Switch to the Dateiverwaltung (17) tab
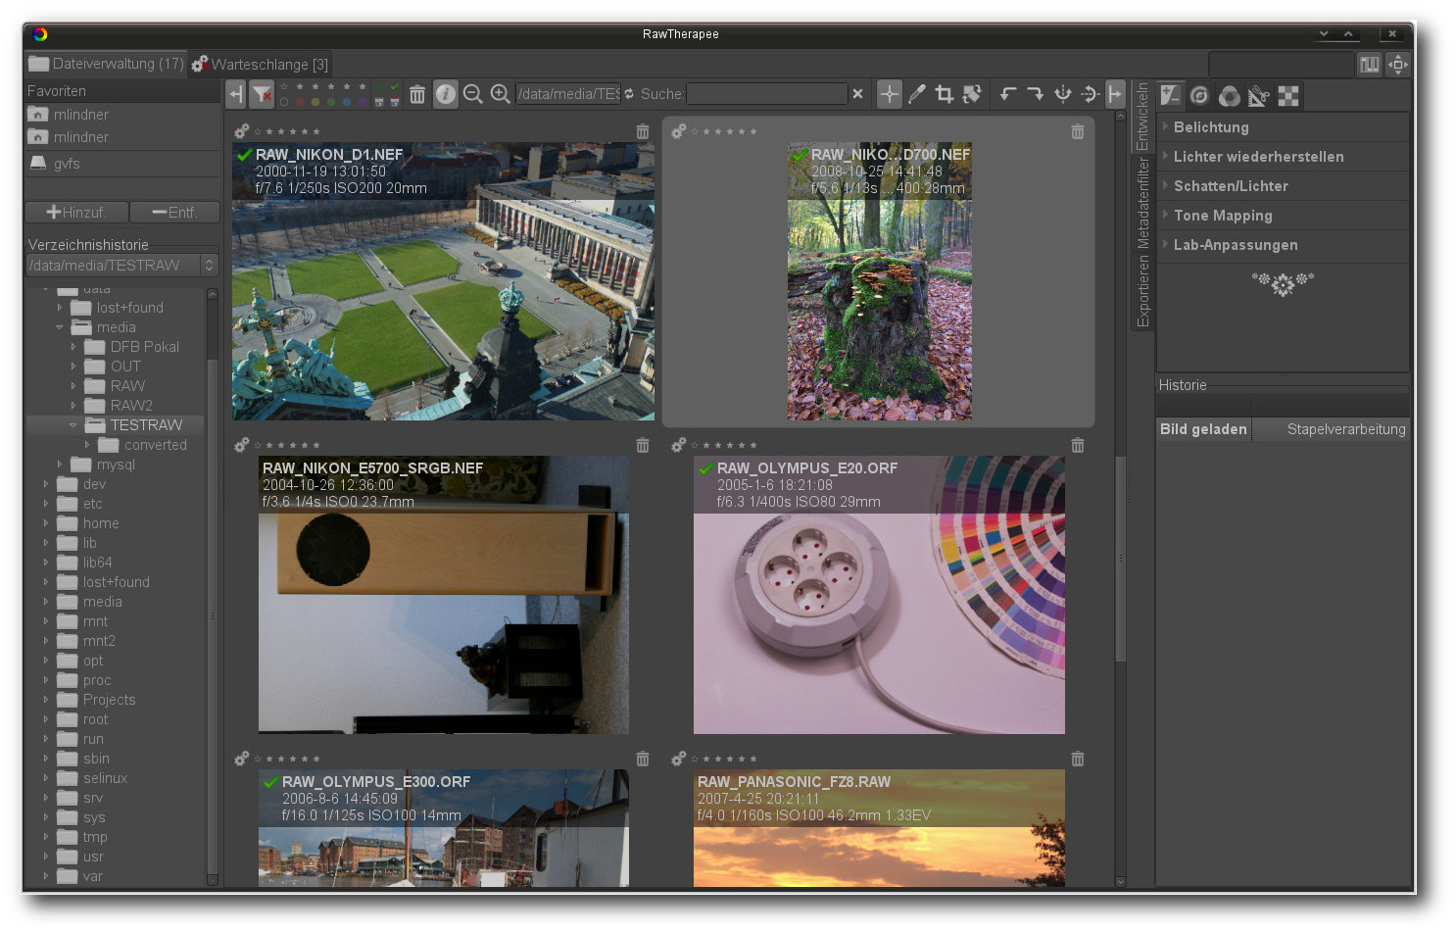Image resolution: width=1456 pixels, height=934 pixels. click(x=106, y=64)
